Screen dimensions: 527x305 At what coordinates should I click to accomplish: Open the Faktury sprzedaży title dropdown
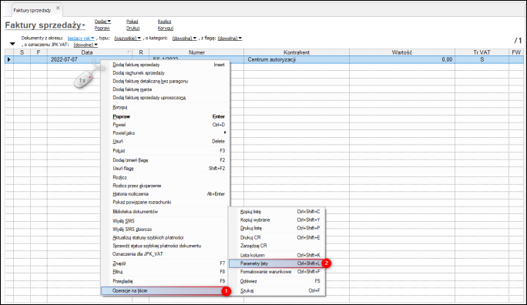click(84, 25)
